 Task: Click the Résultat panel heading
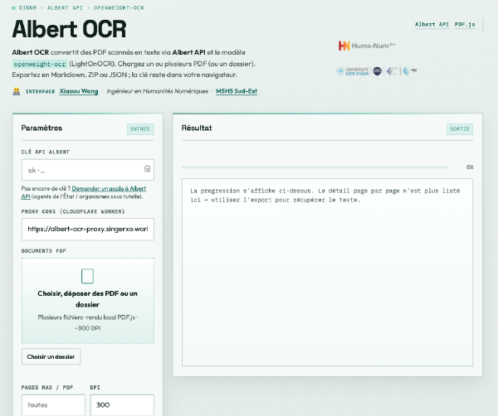pyautogui.click(x=197, y=128)
